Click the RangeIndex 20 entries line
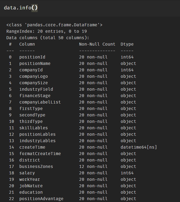The width and height of the screenshot is (180, 202). pyautogui.click(x=46, y=31)
